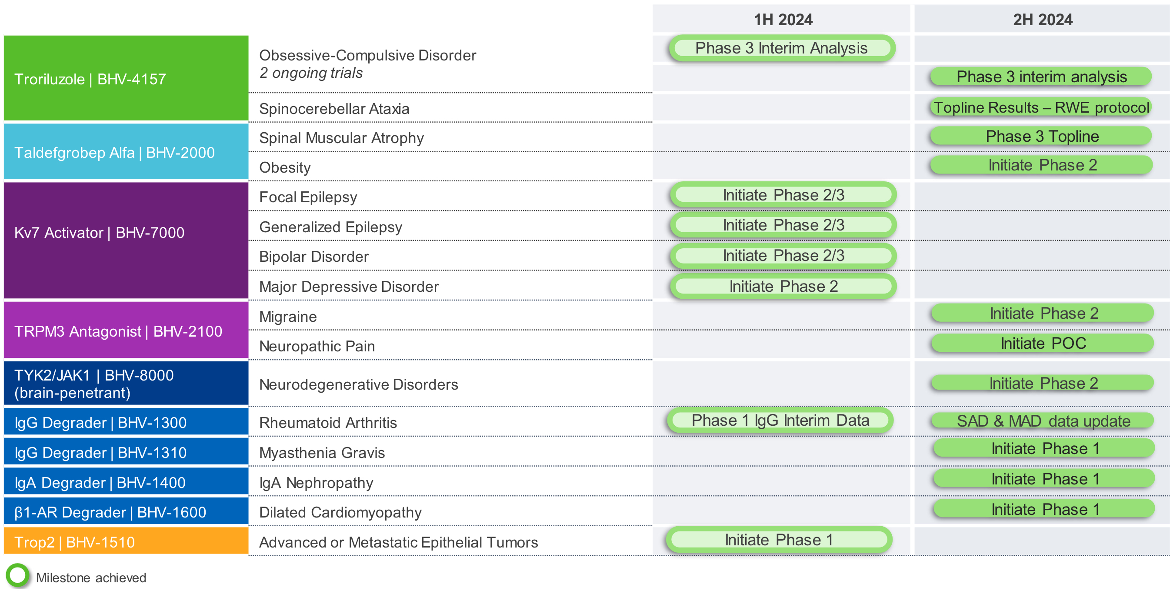Click the Obsessive-Compulsive Disorder indication text
Screen dimensions: 1170x591
[x=367, y=55]
